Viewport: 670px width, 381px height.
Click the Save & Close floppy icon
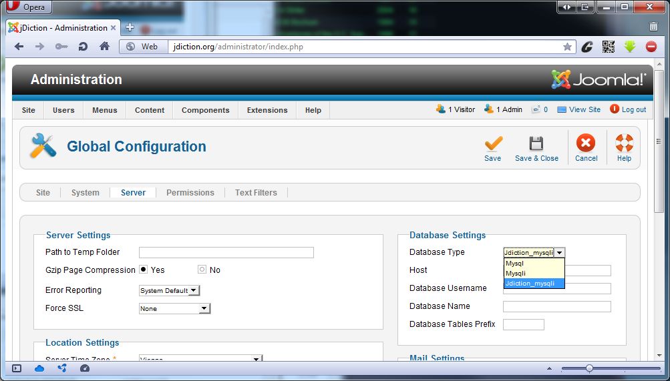(x=536, y=143)
